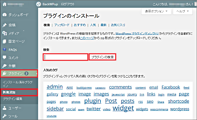Viewport: 197px width, 120px height.
Task: Switch to the アップロード tab
Action: [62, 25]
